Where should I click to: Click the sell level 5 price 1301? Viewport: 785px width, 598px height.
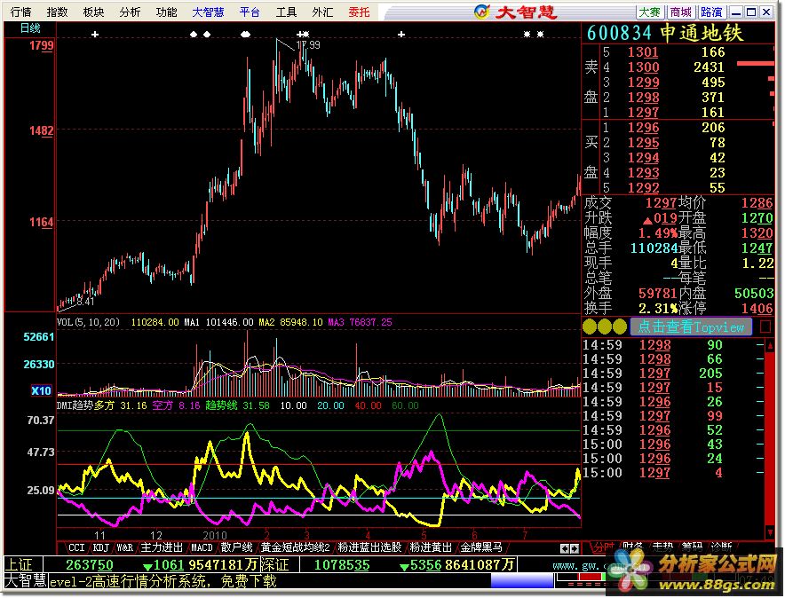click(643, 52)
